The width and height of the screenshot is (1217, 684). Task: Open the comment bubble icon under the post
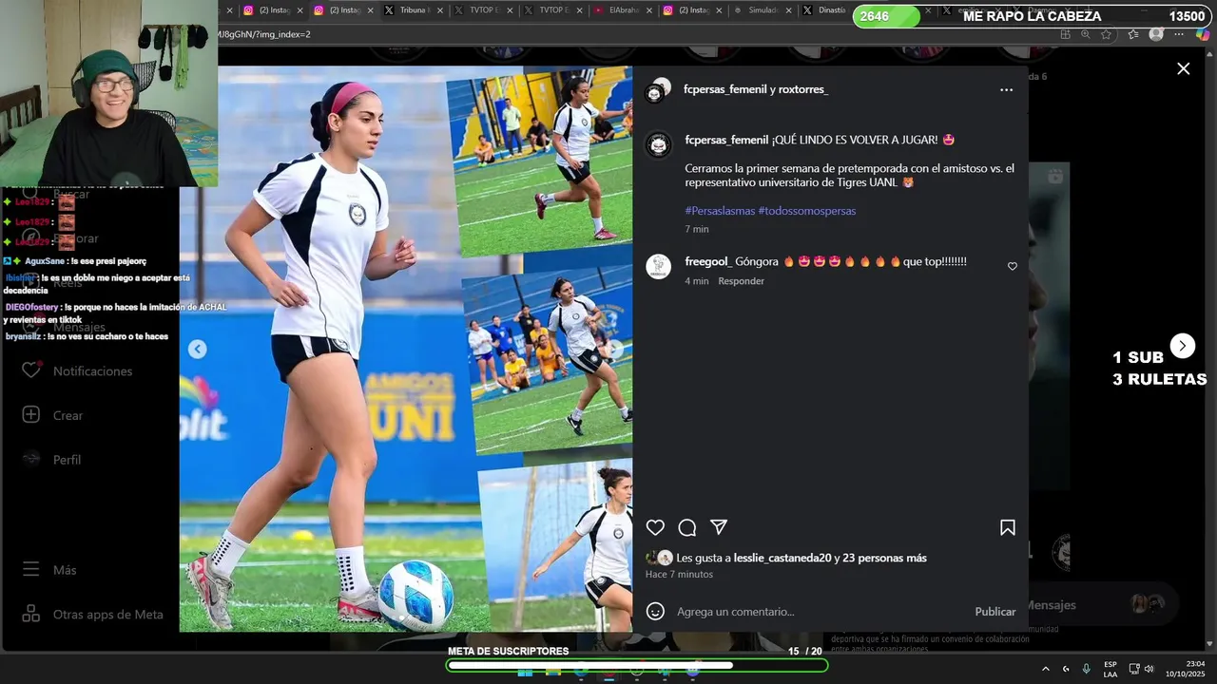coord(687,527)
